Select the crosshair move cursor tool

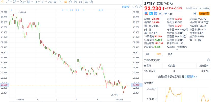tap(3, 2)
